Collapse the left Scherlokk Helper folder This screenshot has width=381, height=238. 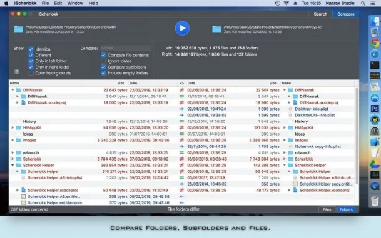coord(13,165)
